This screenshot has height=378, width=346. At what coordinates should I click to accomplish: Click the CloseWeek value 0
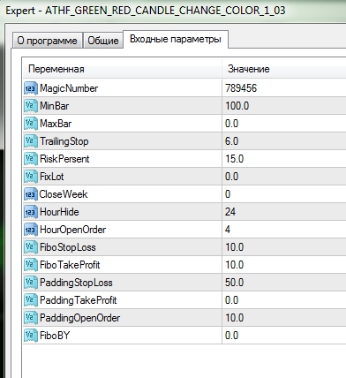[x=228, y=194]
